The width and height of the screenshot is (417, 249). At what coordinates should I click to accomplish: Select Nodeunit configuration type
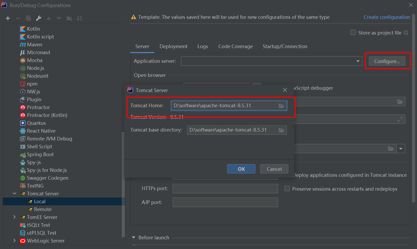point(38,76)
